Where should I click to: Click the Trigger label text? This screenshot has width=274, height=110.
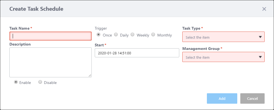coord(101,28)
